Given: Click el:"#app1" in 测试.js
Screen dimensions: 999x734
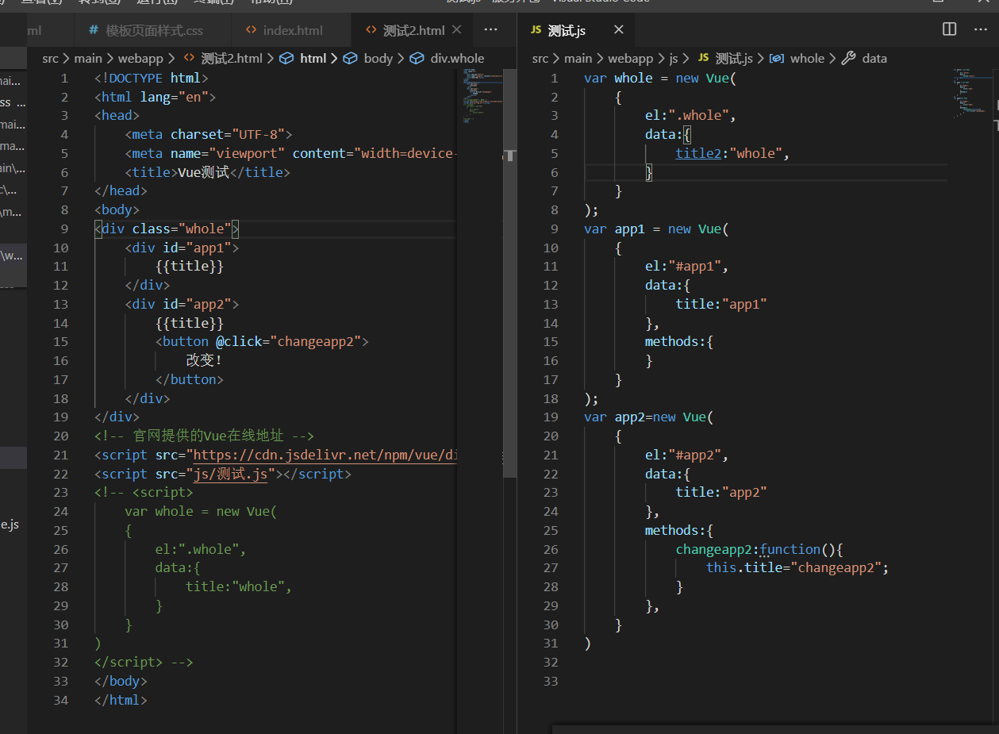Looking at the screenshot, I should tap(687, 266).
